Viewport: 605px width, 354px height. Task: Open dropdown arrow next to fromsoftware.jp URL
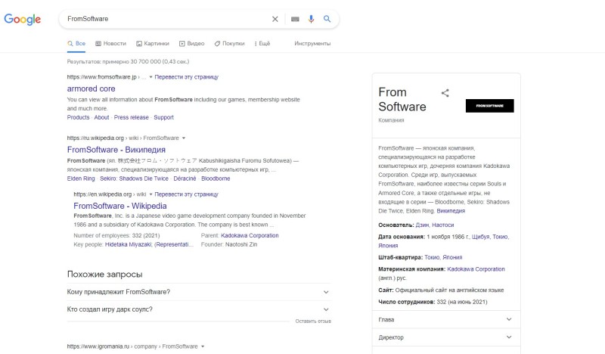point(150,77)
